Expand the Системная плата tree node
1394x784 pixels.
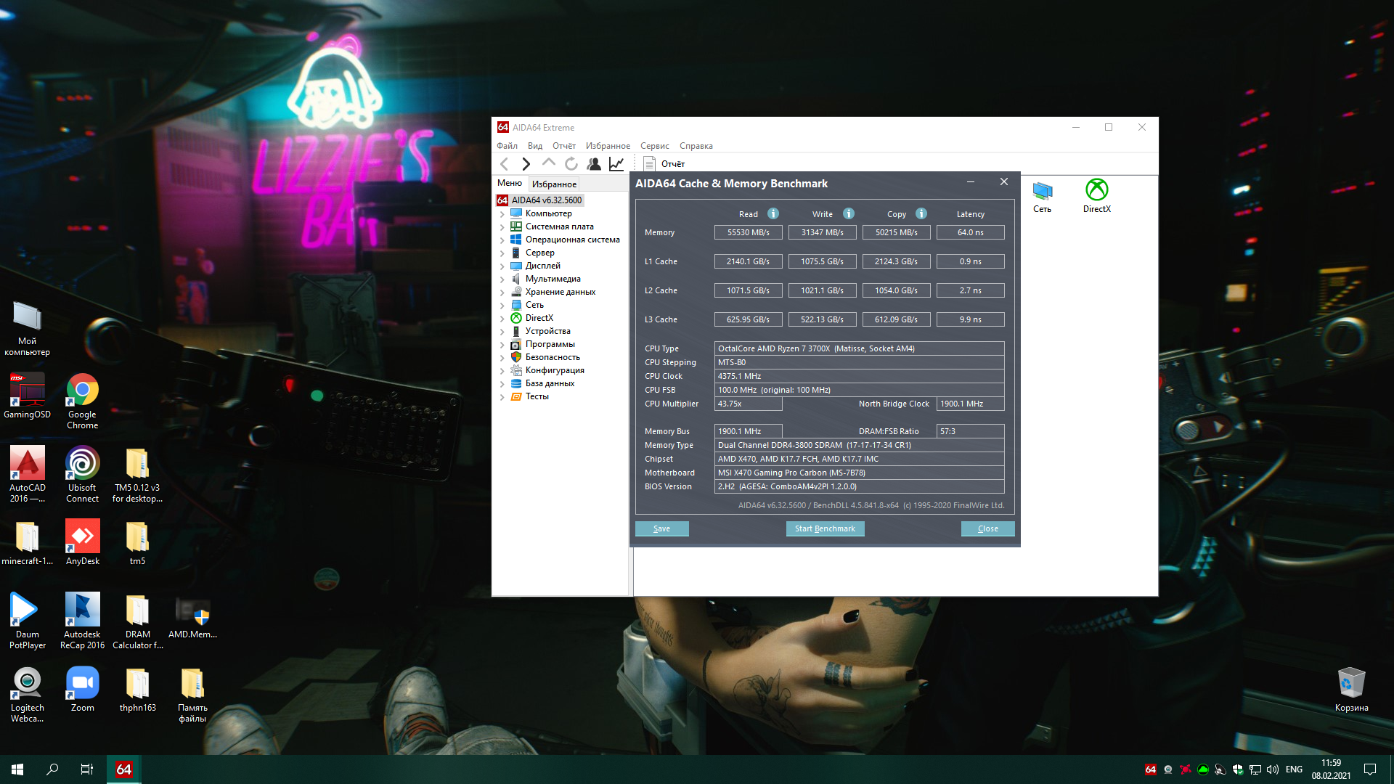tap(502, 227)
